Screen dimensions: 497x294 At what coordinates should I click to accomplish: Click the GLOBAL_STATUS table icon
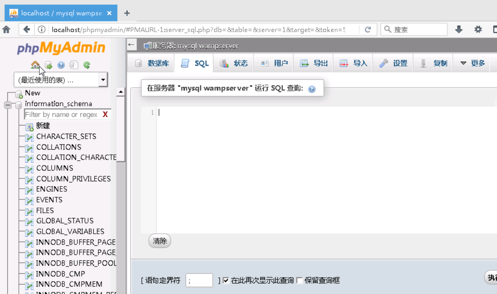coord(29,222)
